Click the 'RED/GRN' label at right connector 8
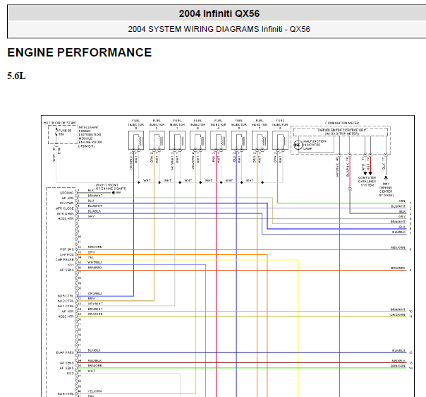 click(398, 248)
